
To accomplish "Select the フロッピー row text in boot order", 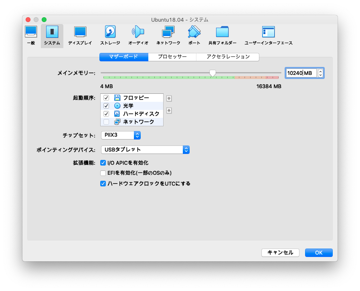I will click(136, 98).
